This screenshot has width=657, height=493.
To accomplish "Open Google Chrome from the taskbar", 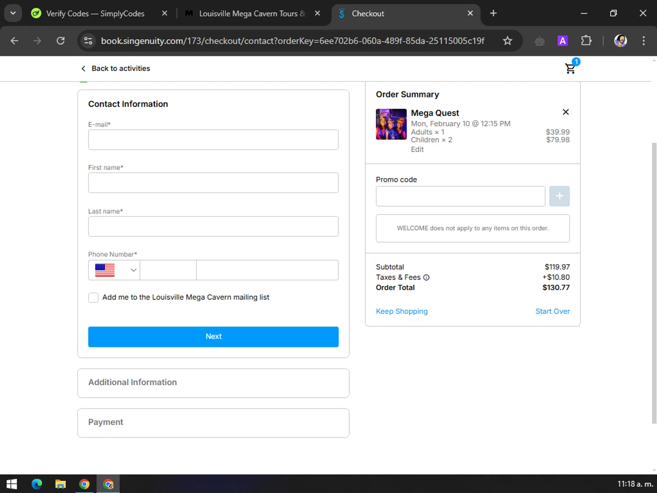I will click(84, 484).
